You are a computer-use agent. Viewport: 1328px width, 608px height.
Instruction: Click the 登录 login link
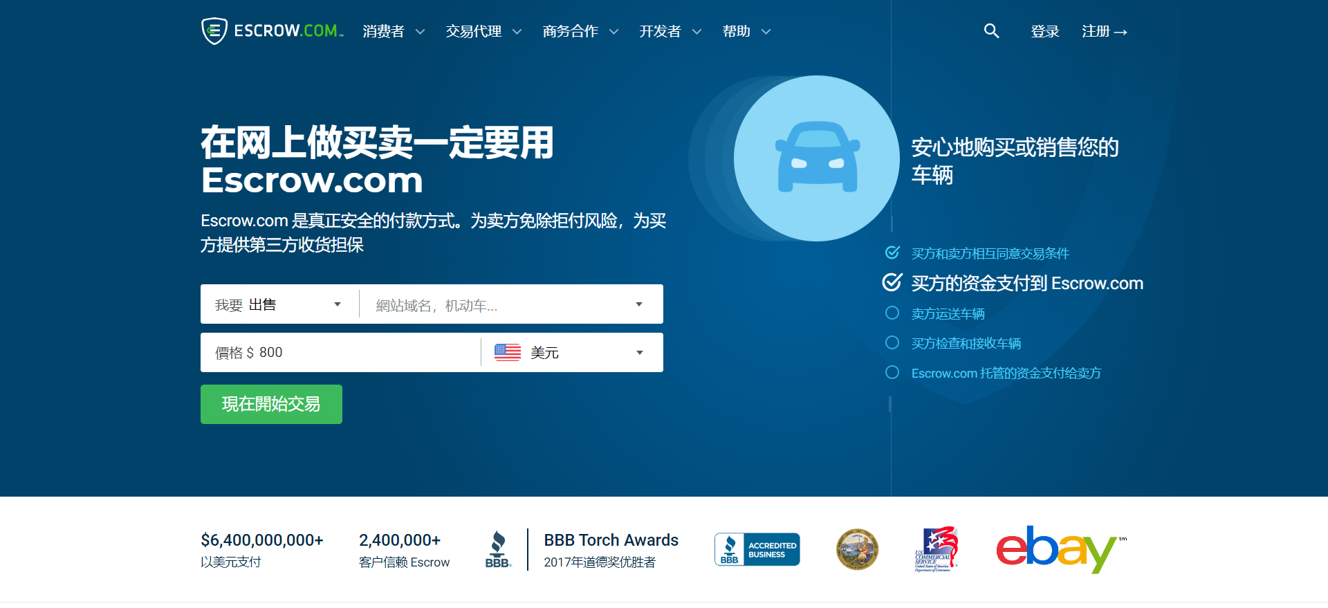pos(1044,32)
